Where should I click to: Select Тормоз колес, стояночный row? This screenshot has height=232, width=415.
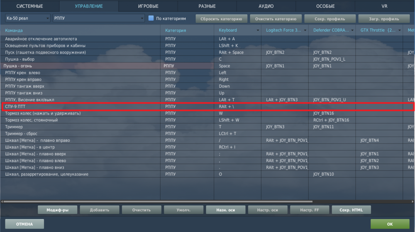click(x=207, y=120)
